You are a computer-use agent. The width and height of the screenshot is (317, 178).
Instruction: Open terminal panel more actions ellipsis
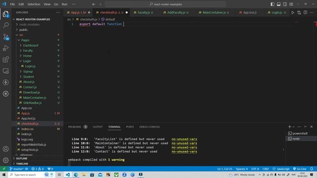point(299,127)
